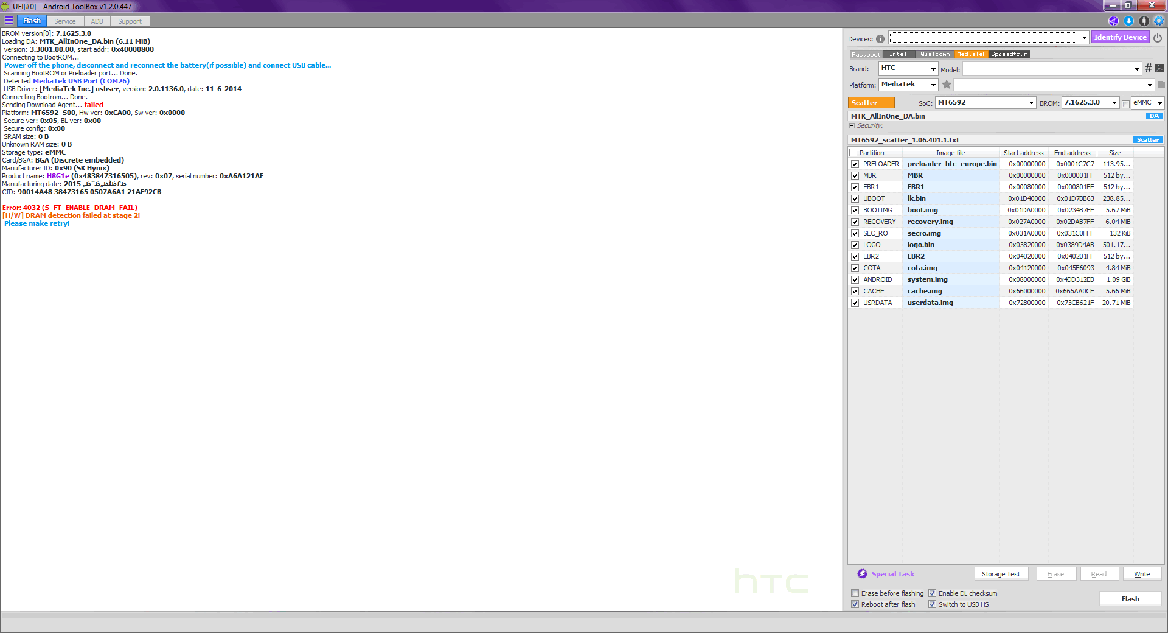Open the settings gear icon
The image size is (1168, 633).
[1159, 21]
